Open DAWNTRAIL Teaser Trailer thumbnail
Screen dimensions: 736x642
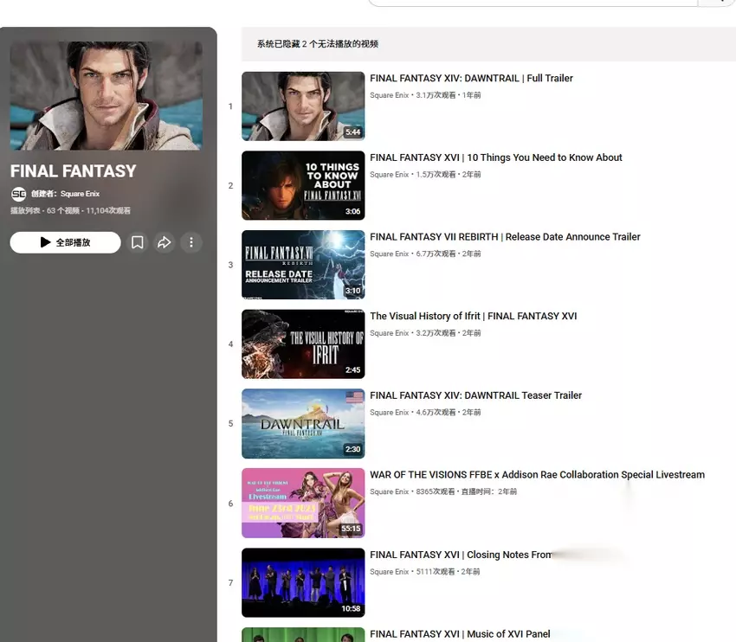(x=303, y=424)
